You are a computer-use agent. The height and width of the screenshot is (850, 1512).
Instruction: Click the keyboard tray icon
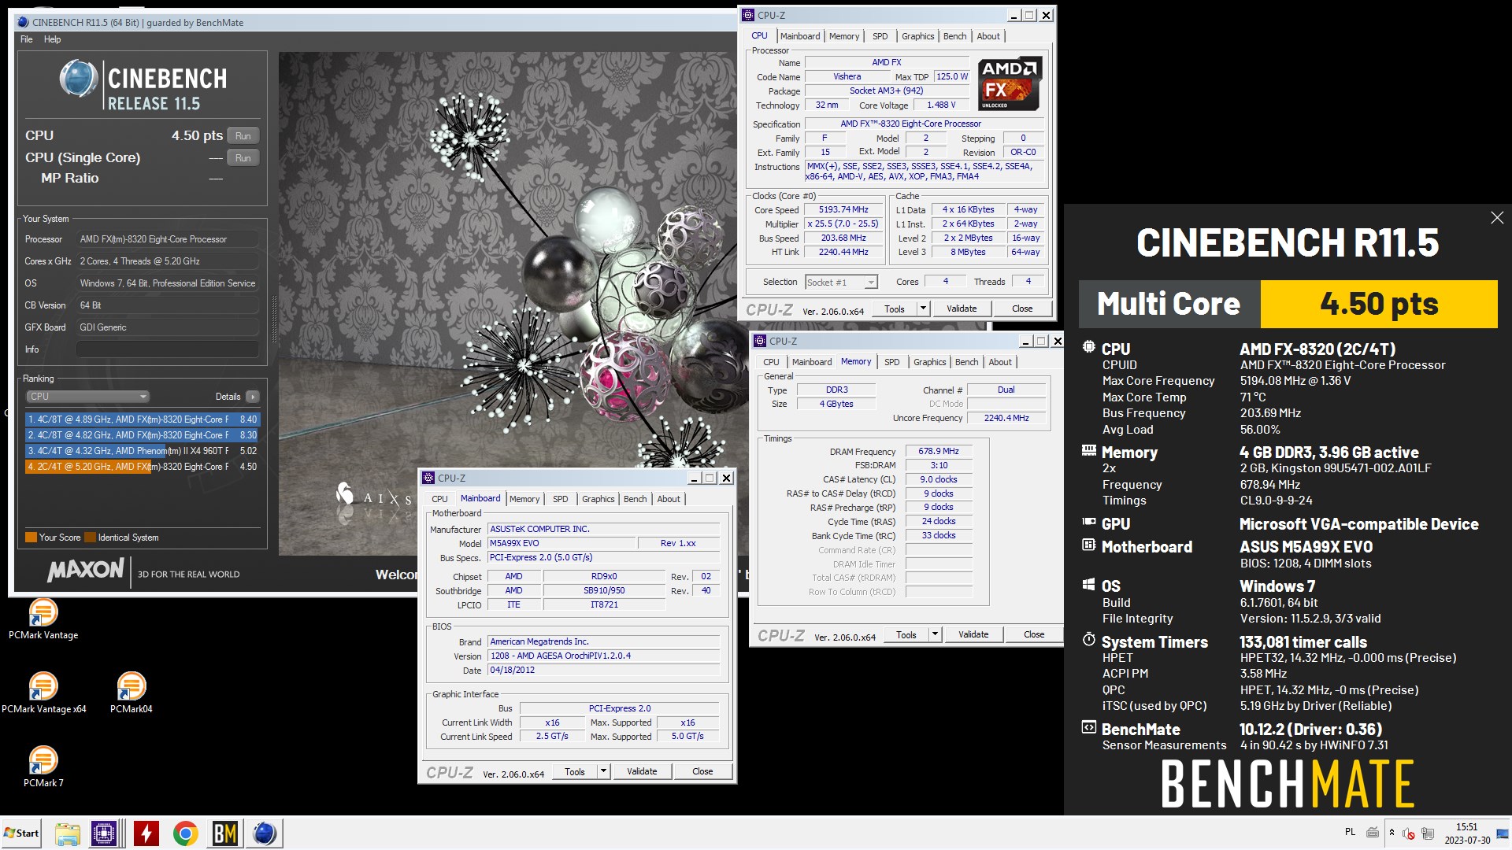pyautogui.click(x=1372, y=833)
